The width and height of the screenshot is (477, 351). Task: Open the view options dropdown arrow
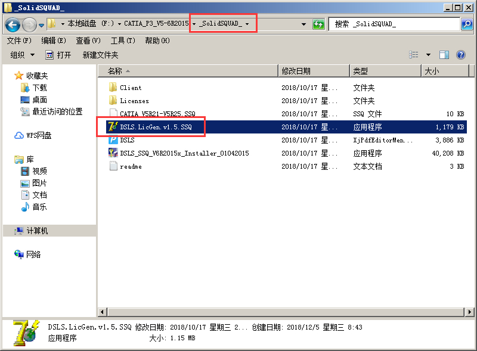tap(428, 55)
